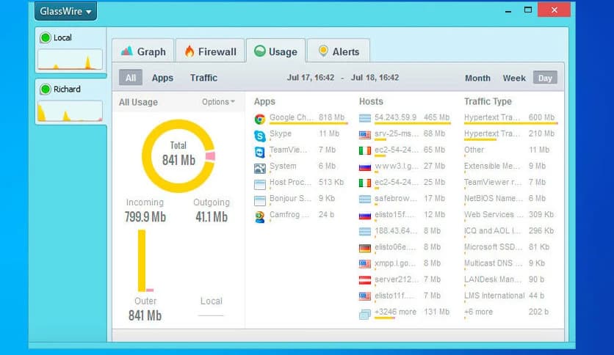Screen dimensions: 614x355
Task: Select Microsoft SSD... traffic type
Action: click(x=493, y=246)
